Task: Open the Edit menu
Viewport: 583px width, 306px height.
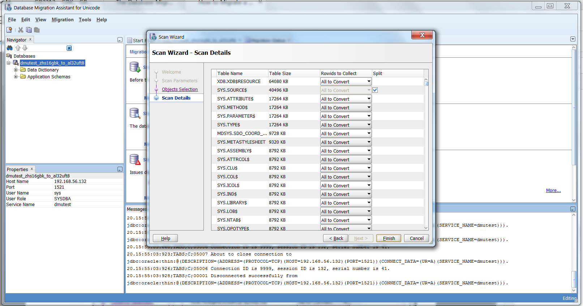Action: point(26,19)
